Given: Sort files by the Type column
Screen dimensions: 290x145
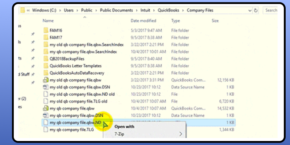Looking at the screenshot, I should pos(175,21).
